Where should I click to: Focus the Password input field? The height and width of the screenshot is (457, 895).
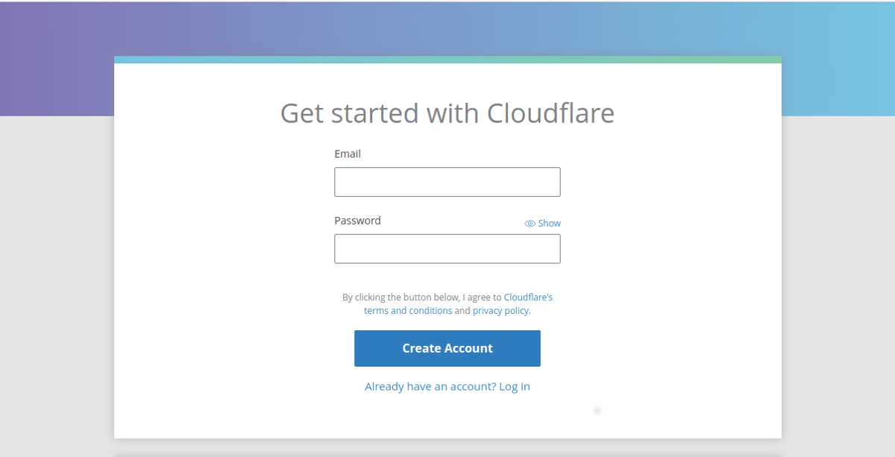click(x=447, y=249)
